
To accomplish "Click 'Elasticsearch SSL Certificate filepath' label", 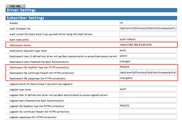I will (x=42, y=73).
